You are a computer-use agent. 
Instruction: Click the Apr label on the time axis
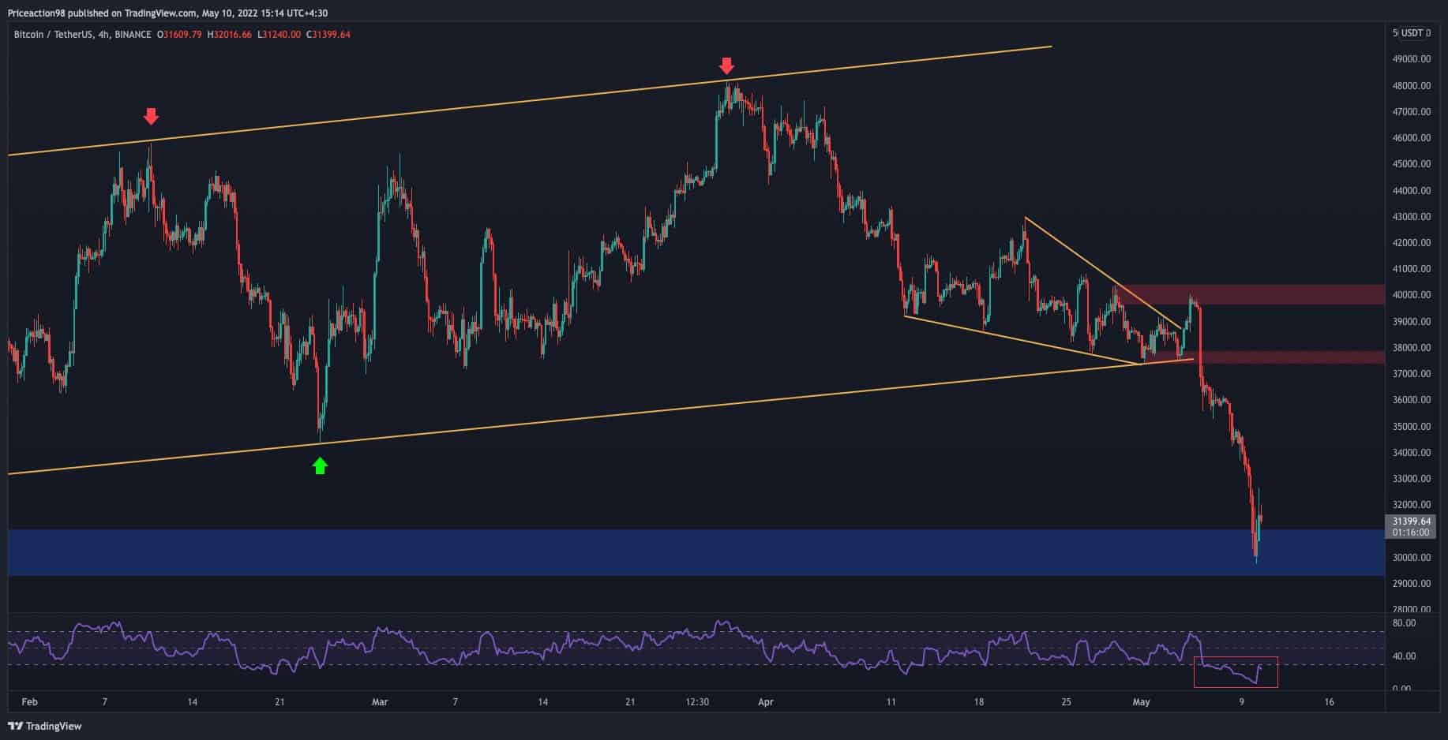[x=765, y=702]
